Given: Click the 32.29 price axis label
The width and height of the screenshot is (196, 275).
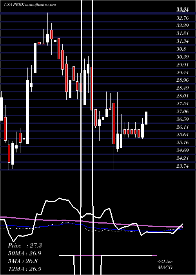Looking at the screenshot, I should click(183, 26).
